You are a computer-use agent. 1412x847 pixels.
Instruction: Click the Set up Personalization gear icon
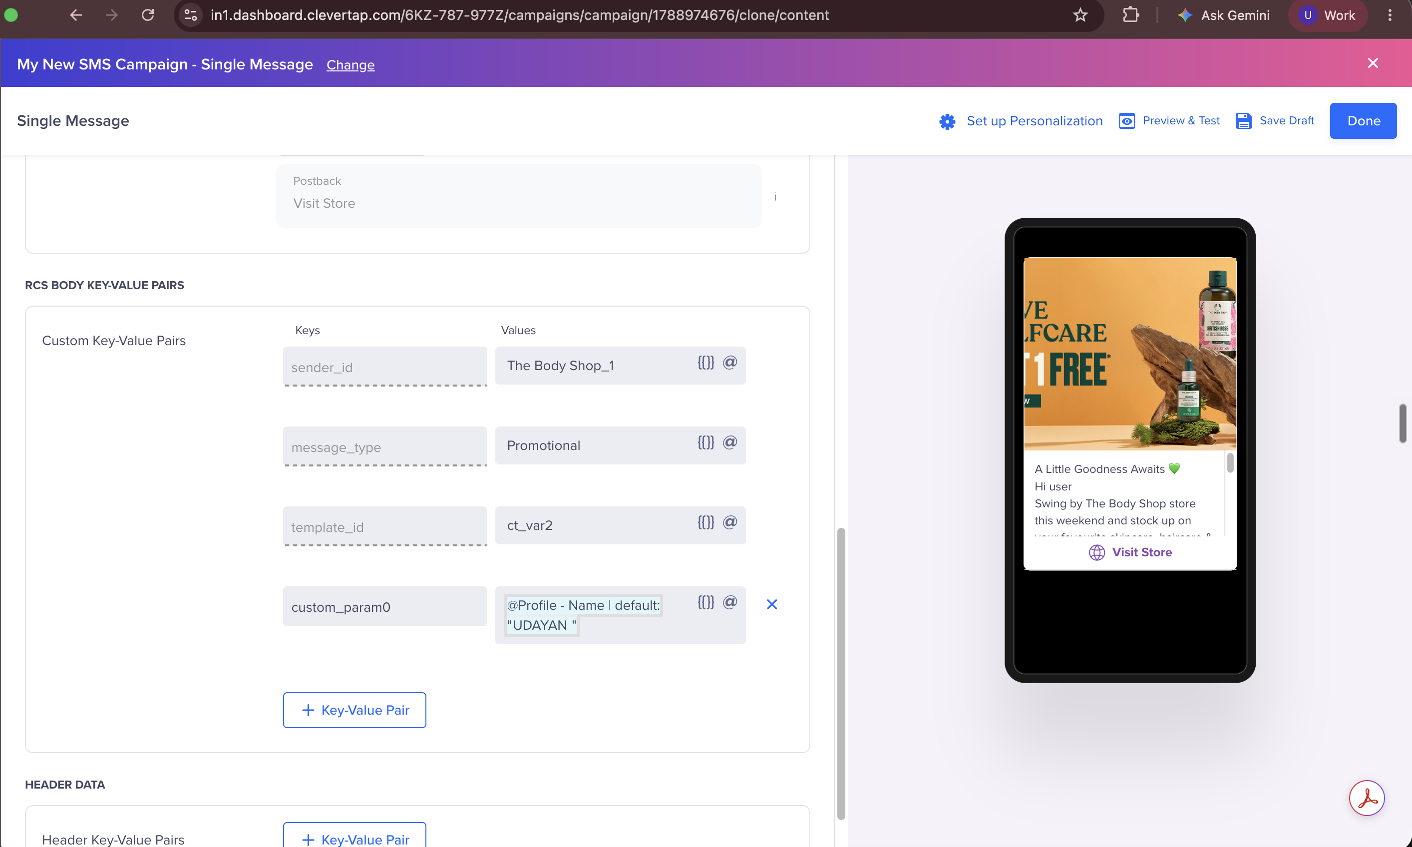coord(947,121)
